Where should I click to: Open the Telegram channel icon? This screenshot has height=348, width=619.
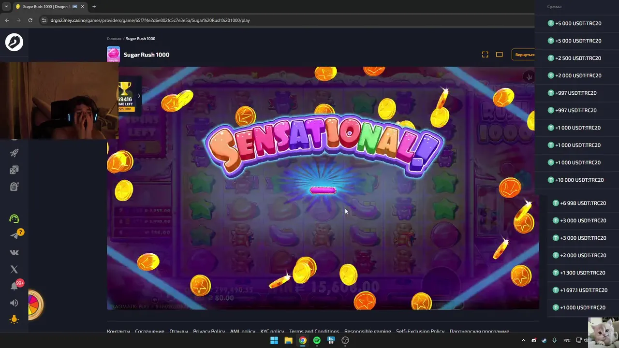[x=14, y=235]
